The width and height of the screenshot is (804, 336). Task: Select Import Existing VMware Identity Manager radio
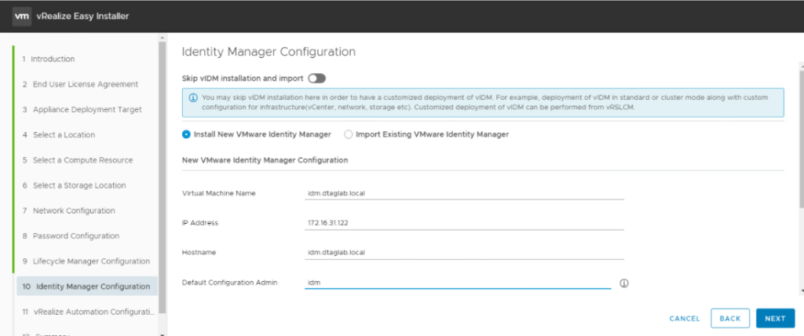[x=349, y=134]
